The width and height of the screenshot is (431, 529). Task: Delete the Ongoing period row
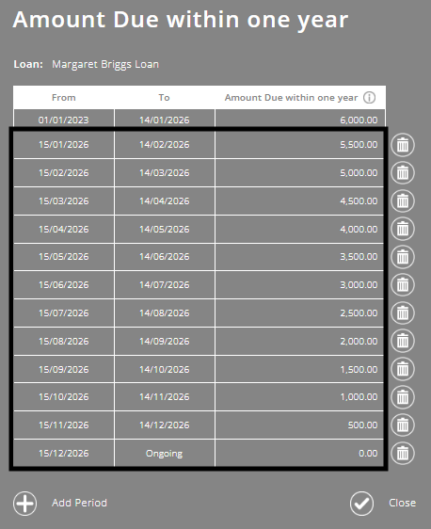click(403, 453)
